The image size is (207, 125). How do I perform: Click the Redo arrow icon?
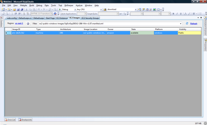click(44, 10)
